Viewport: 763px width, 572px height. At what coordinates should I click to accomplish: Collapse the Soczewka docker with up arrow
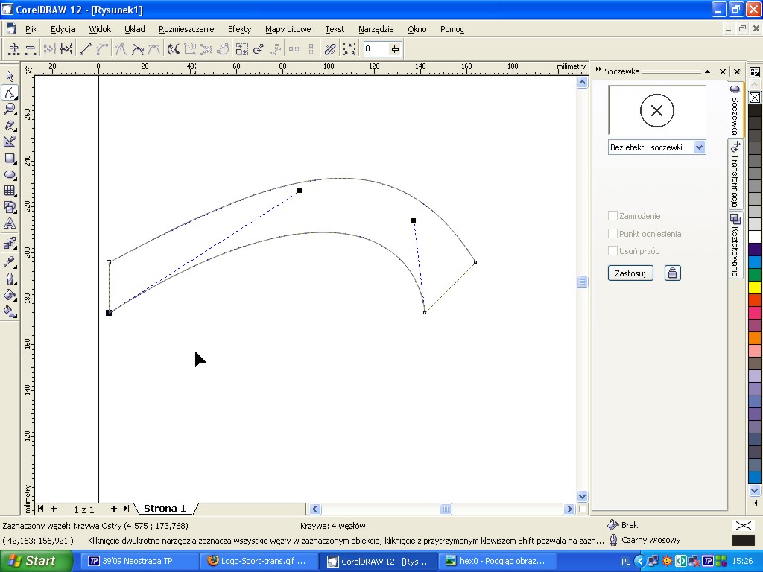pyautogui.click(x=707, y=72)
